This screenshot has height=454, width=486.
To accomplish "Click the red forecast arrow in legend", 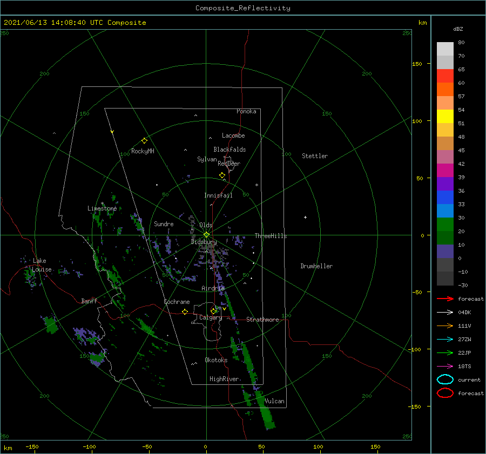I will [x=445, y=299].
